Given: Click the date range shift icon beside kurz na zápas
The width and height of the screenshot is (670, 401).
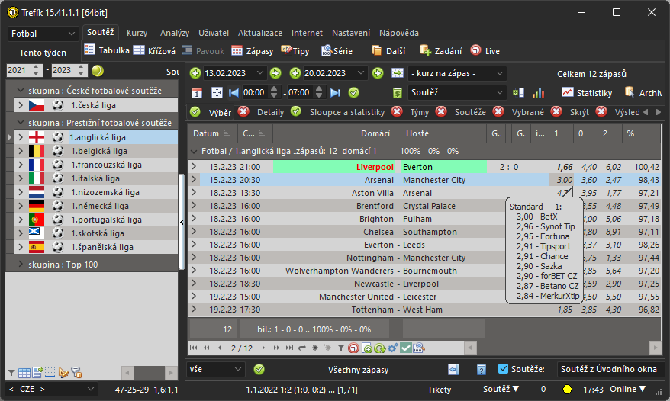Looking at the screenshot, I should pyautogui.click(x=398, y=73).
